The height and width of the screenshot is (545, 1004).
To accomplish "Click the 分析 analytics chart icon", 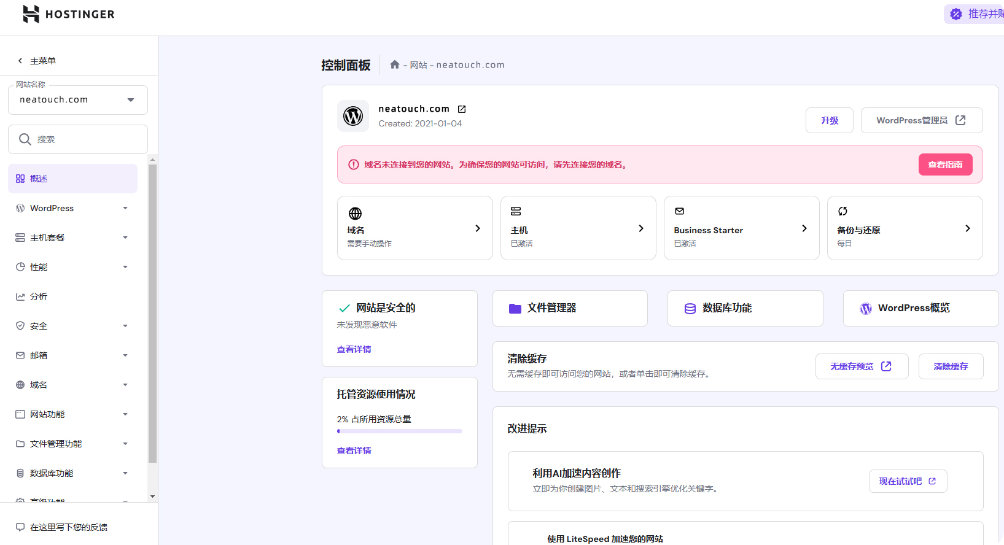I will pyautogui.click(x=20, y=296).
